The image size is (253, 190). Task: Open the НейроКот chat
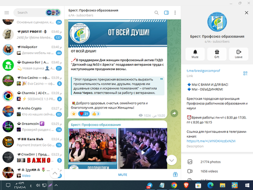32,50
